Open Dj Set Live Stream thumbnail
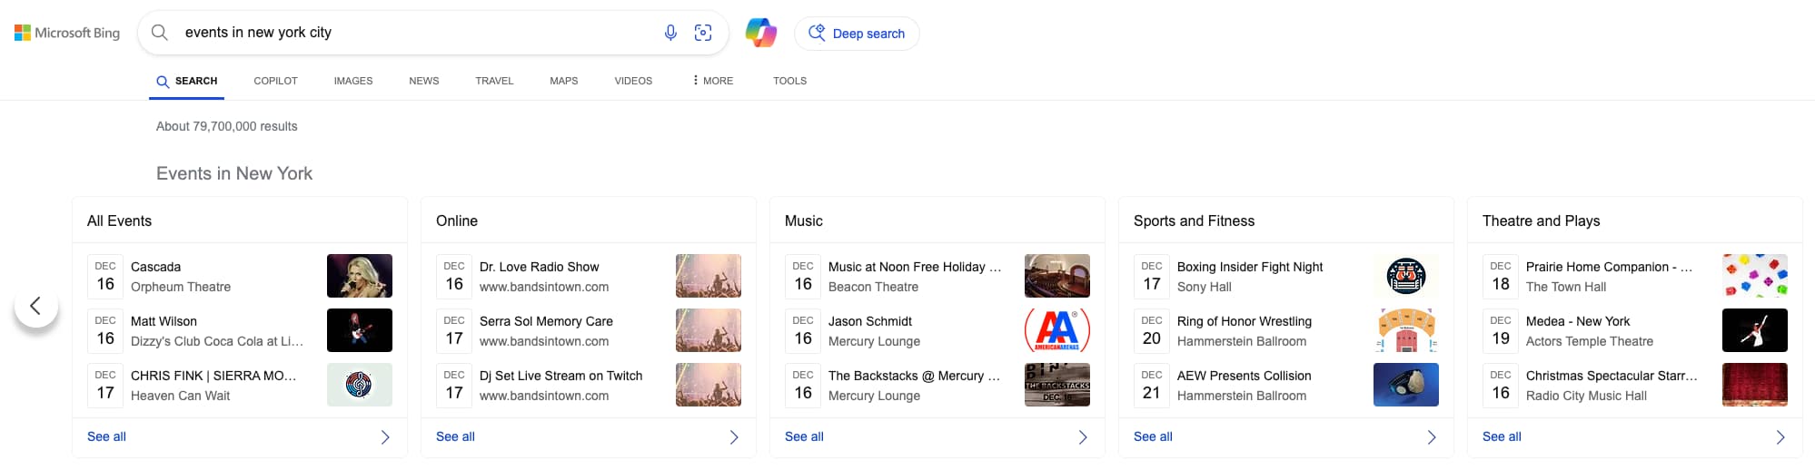Viewport: 1815px width, 470px height. coord(709,385)
